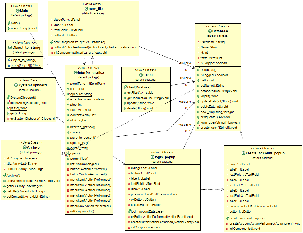Screen dimensions: 303x233
Task: Click the field icon for scrollPane1: JScrollPane
Action: (x=68, y=84)
